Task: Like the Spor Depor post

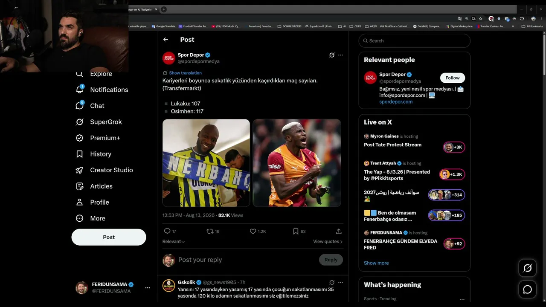Action: coord(253,231)
